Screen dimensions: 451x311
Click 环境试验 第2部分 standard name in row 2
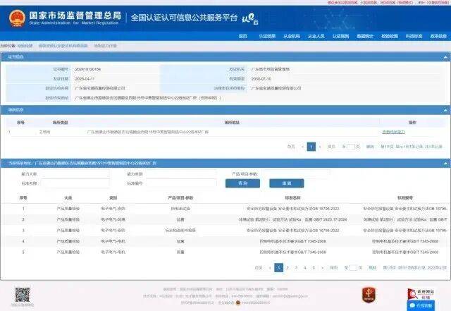coord(292,219)
